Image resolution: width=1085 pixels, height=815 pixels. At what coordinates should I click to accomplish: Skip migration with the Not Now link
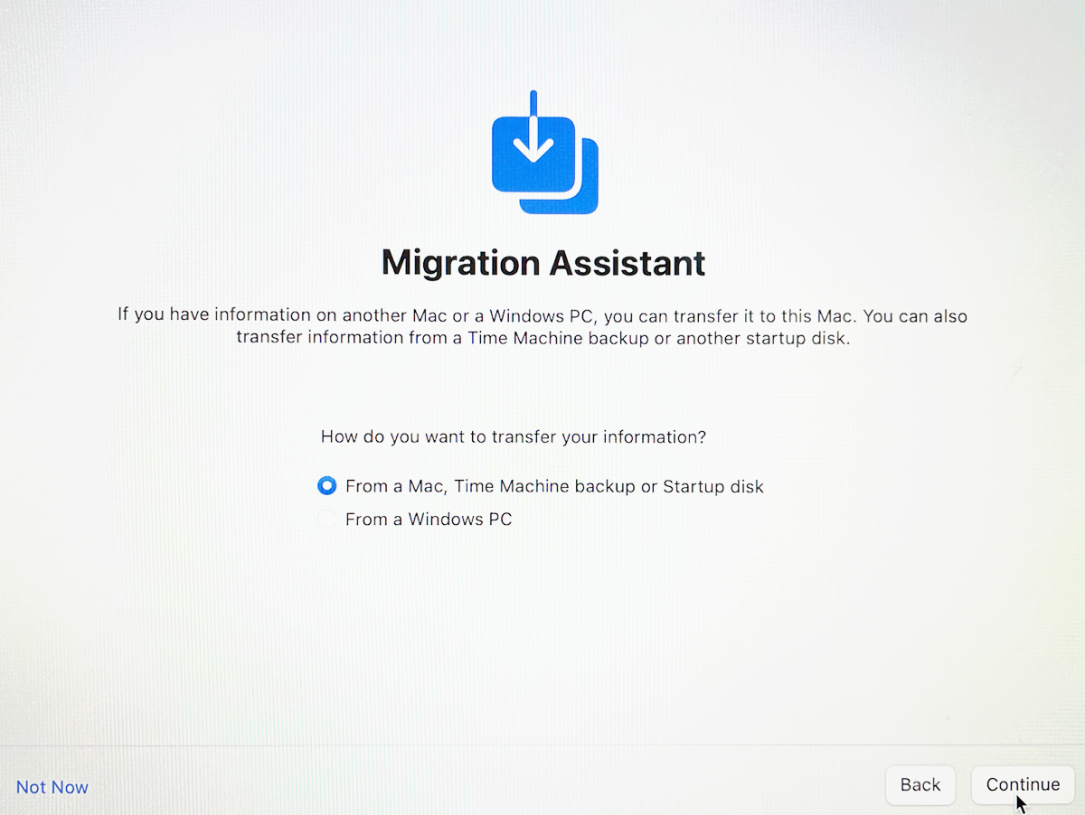52,787
